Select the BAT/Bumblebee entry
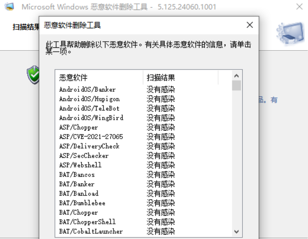Viewport: 308px width, 239px height. coord(82,203)
